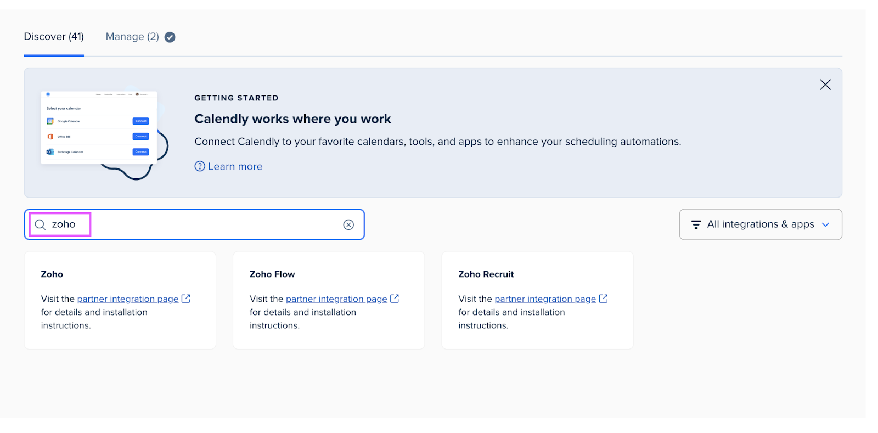Click the question mark help icon
The image size is (878, 433).
pyautogui.click(x=200, y=166)
